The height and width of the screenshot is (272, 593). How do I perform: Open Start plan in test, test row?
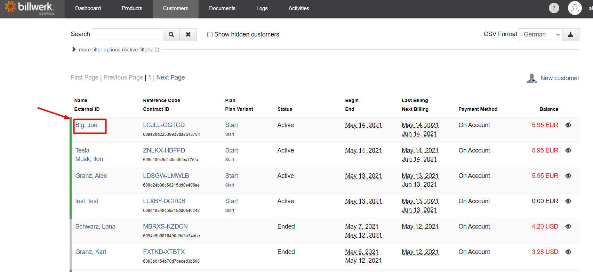(232, 201)
